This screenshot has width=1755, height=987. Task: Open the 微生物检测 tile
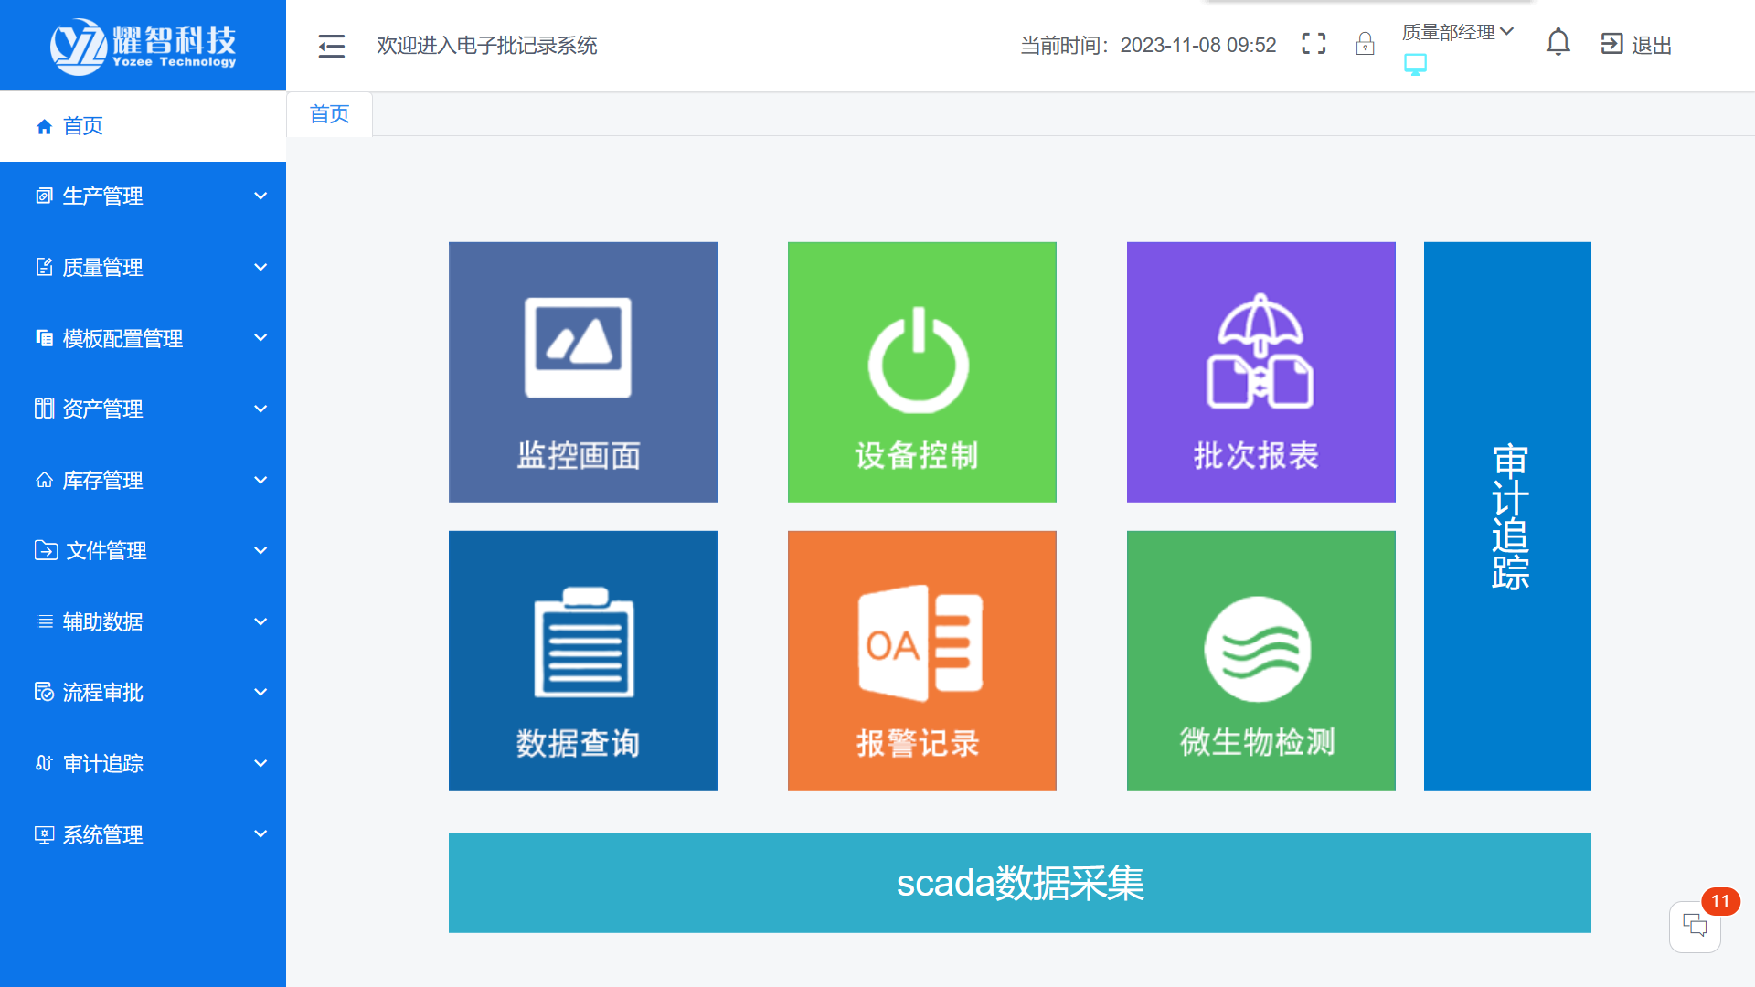pos(1261,660)
